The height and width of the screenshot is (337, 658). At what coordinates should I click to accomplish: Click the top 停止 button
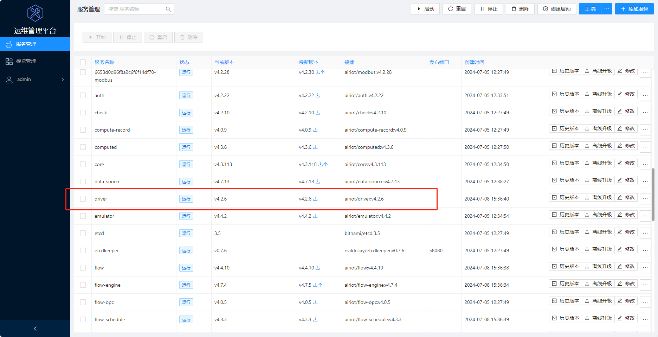click(x=489, y=9)
